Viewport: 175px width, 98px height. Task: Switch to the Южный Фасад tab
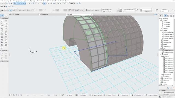[43, 14]
